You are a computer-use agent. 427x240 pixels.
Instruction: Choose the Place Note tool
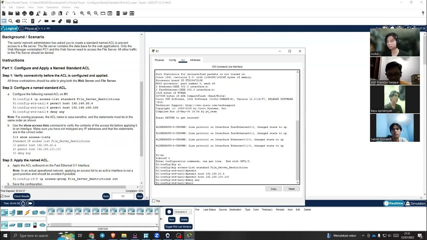(33, 21)
